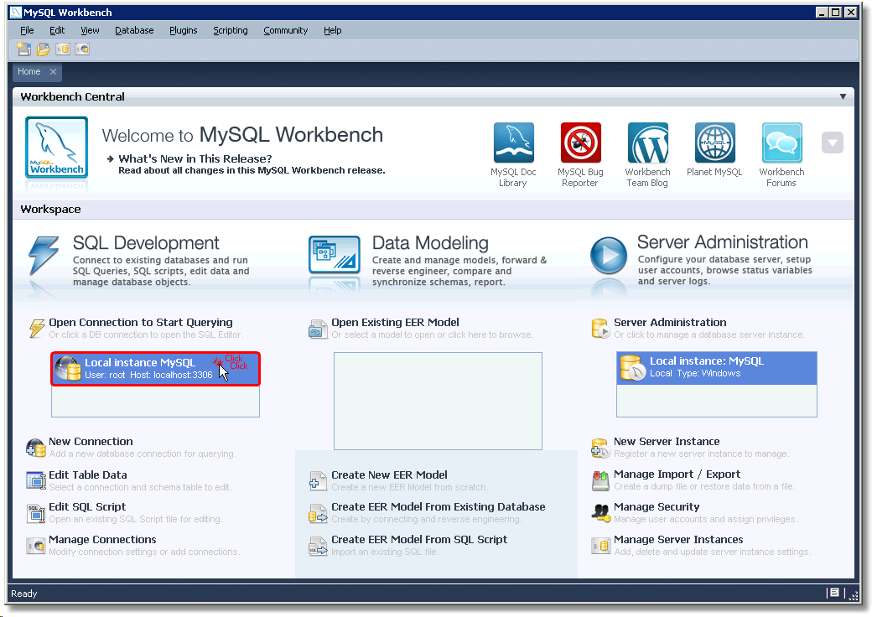Click the Edit Table Data icon

35,480
